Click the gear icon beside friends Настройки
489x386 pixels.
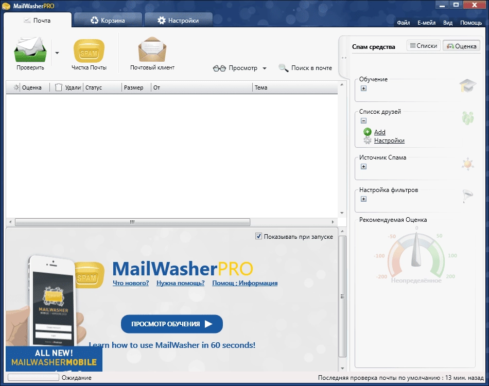(368, 141)
